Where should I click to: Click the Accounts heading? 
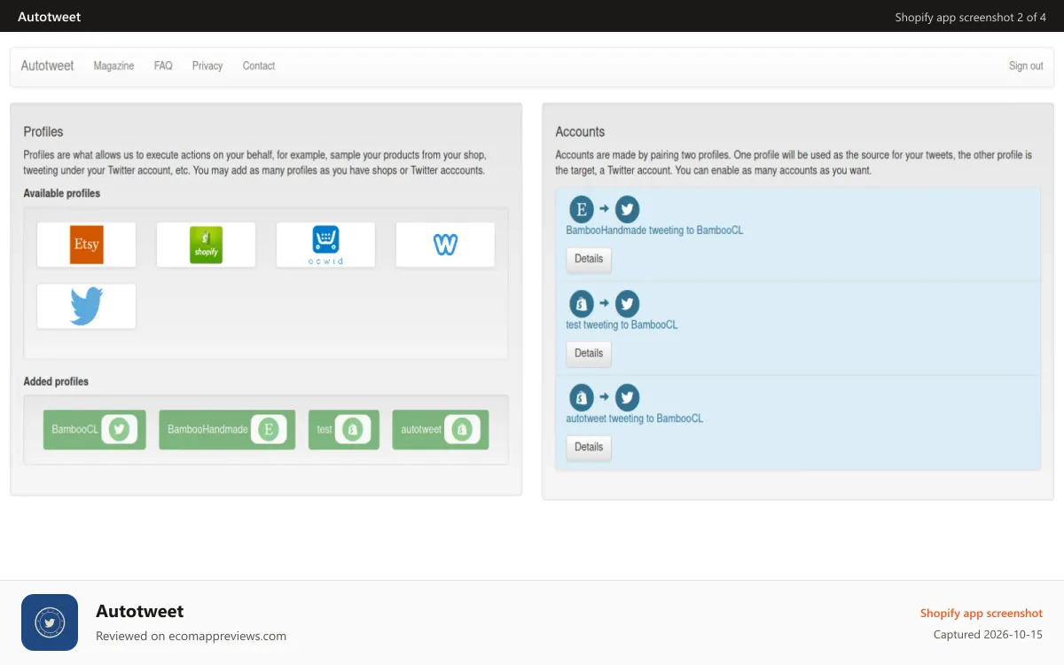[x=580, y=131]
